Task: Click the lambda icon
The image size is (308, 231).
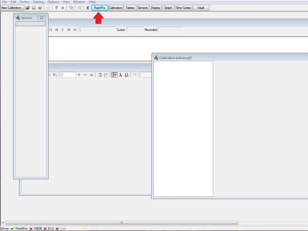Action: 121,75
